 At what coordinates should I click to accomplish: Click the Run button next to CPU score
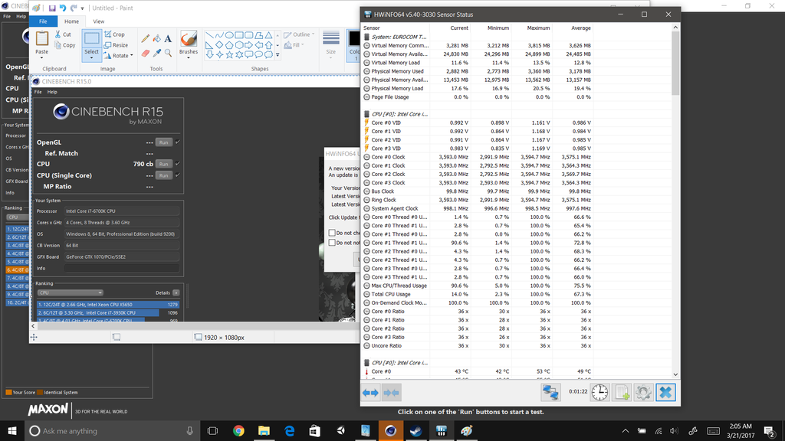click(164, 164)
